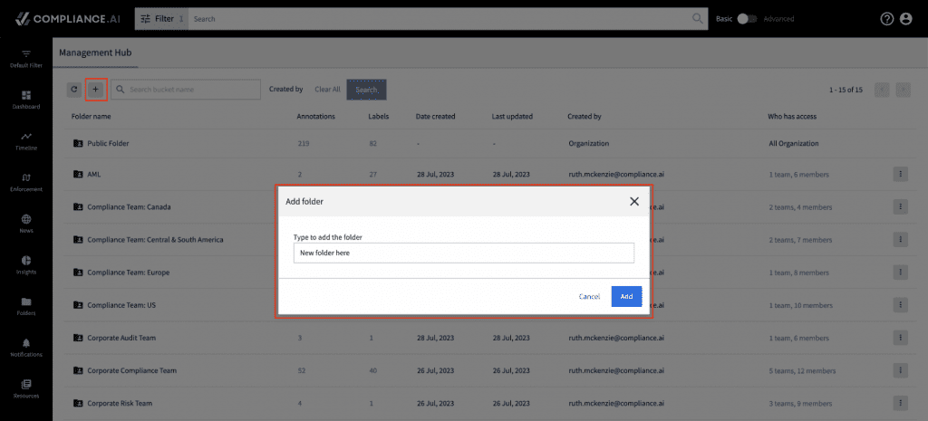Click '1 team, 10 members' access cell
The width and height of the screenshot is (928, 421).
(800, 305)
